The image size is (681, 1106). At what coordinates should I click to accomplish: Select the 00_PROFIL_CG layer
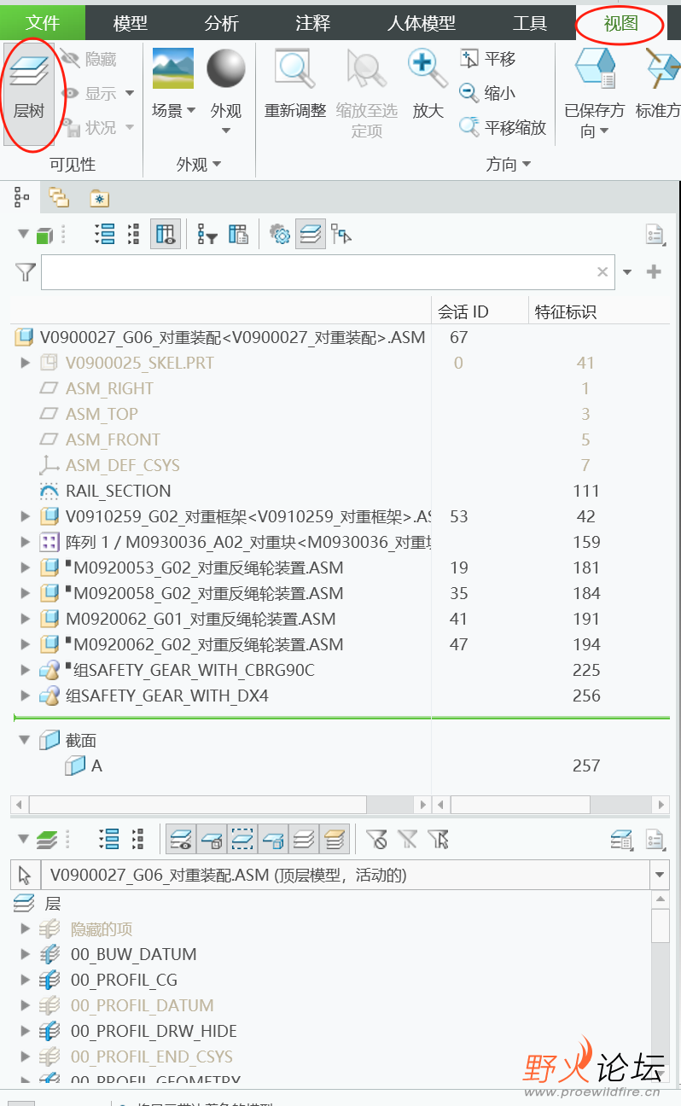[x=124, y=980]
